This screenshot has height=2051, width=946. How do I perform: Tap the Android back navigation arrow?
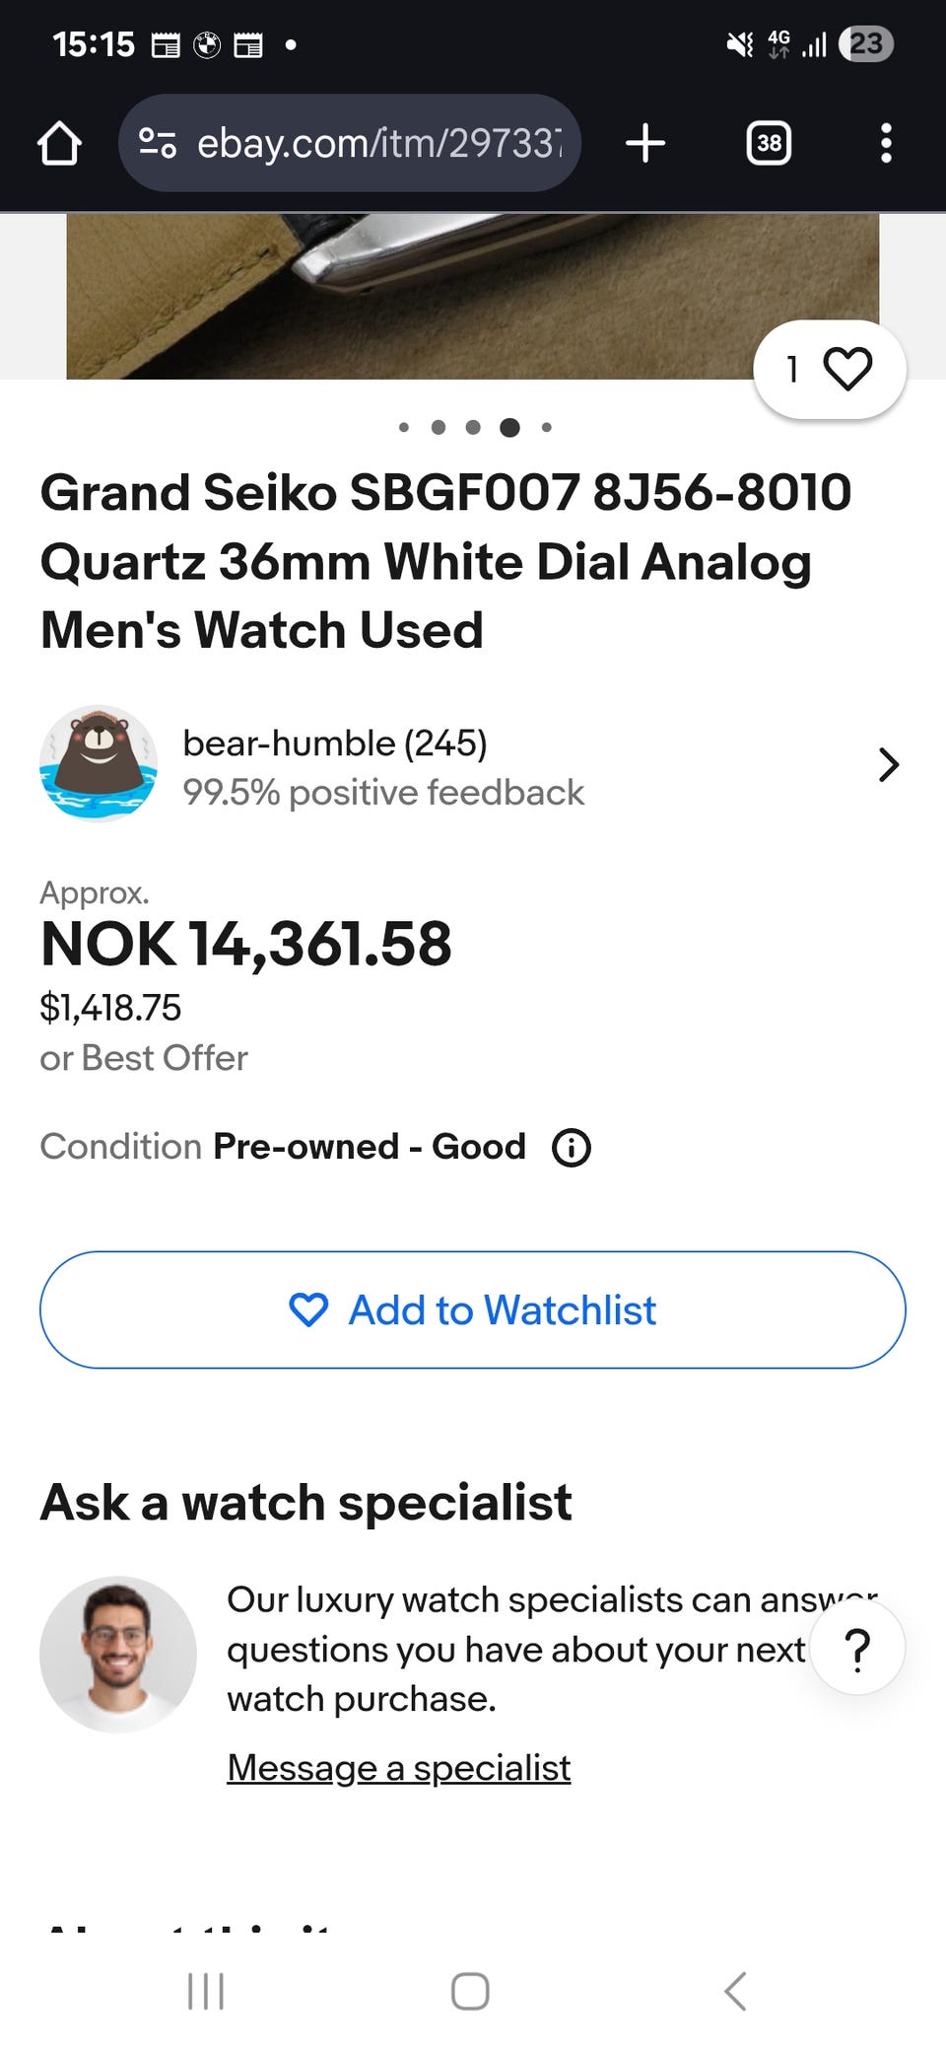coord(735,1991)
